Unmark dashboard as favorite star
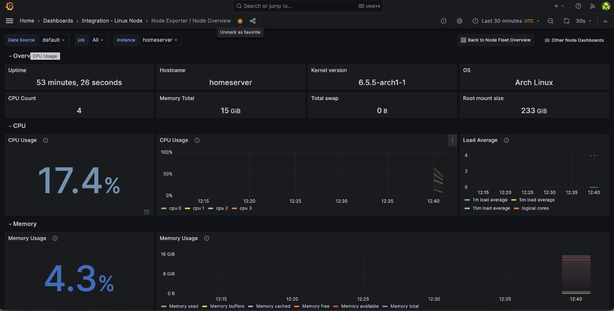 [x=240, y=21]
